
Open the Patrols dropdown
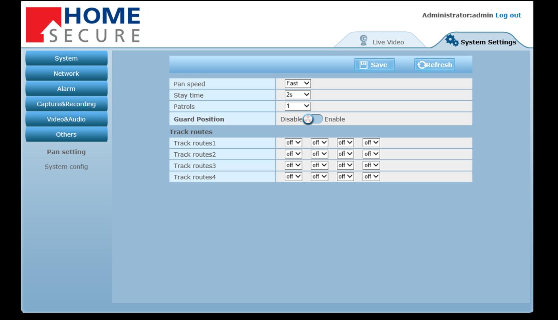[x=298, y=106]
